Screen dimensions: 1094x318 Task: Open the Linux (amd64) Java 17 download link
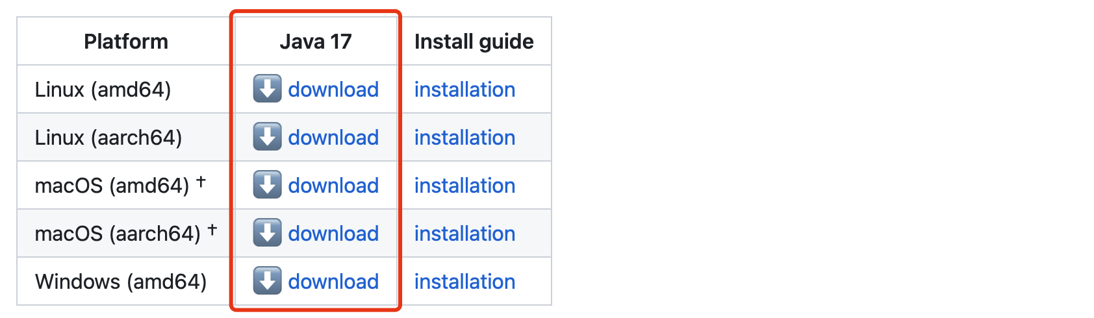point(333,90)
